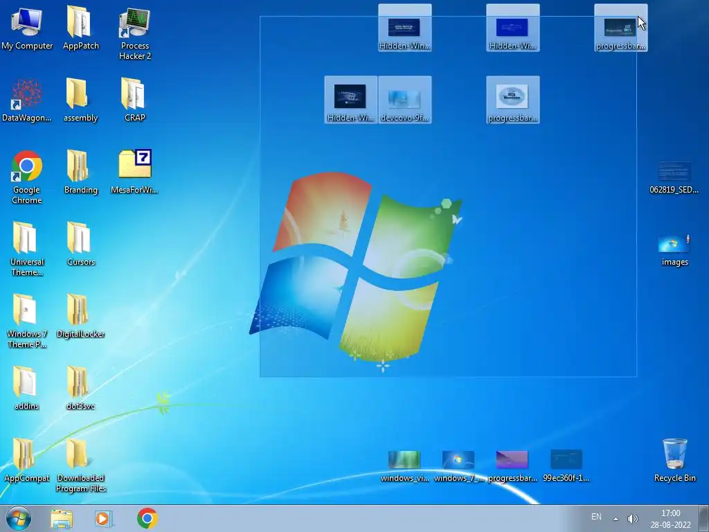Select the Branding folder
The width and height of the screenshot is (709, 532).
80,172
